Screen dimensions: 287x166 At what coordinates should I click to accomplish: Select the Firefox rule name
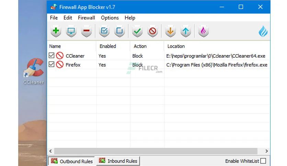pyautogui.click(x=73, y=65)
